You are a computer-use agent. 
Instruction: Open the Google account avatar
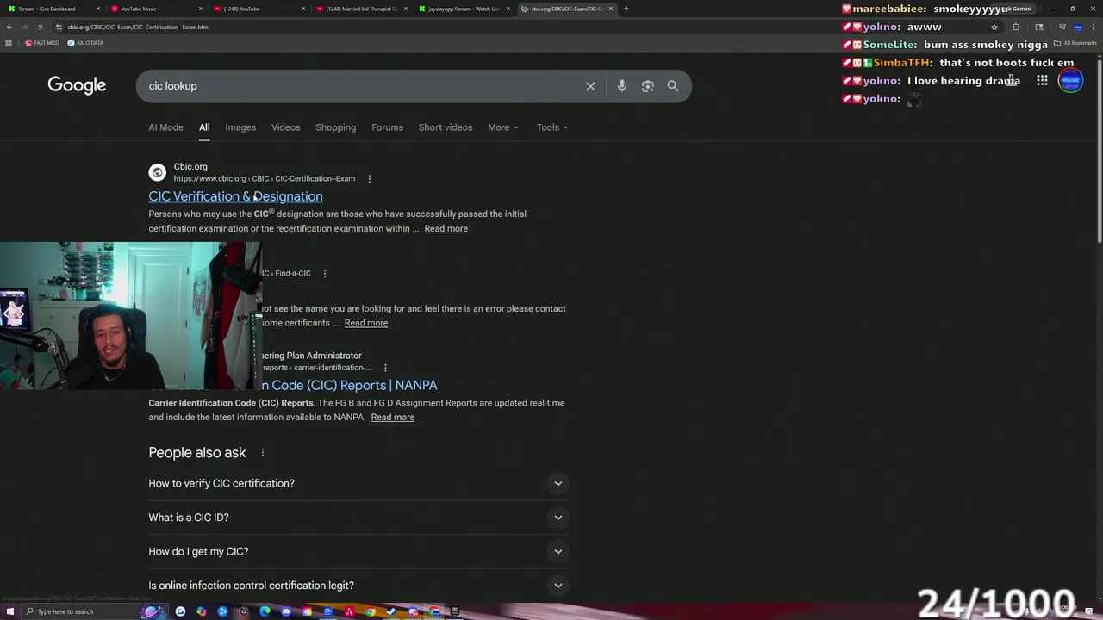click(x=1070, y=81)
